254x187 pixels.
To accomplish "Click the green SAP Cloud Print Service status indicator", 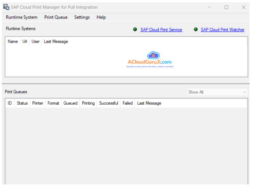I will (135, 30).
